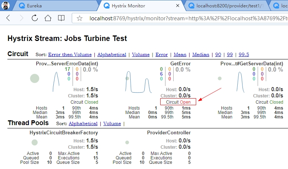Sort circuits by 99.5 percentile
The image size is (288, 169).
click(x=244, y=55)
